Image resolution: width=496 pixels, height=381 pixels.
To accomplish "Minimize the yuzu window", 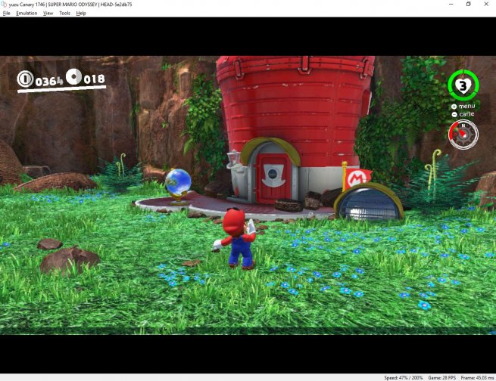I will tap(451, 4).
